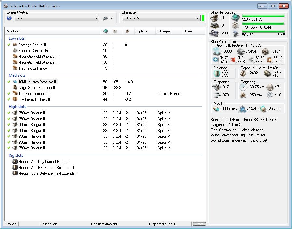Click the ship setup actions icon
The width and height of the screenshot is (292, 229).
coord(105,18)
